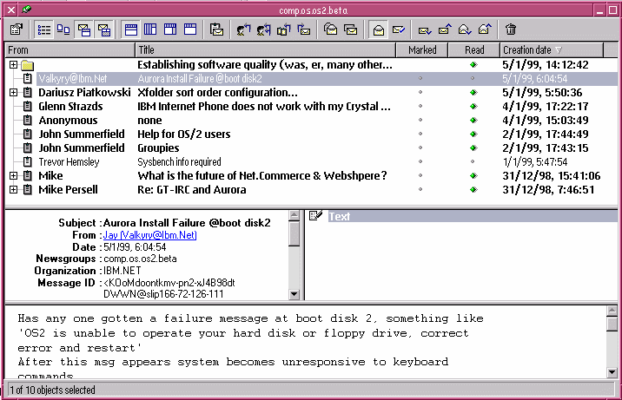
Task: Click the Text part notepad icon
Action: click(x=315, y=215)
